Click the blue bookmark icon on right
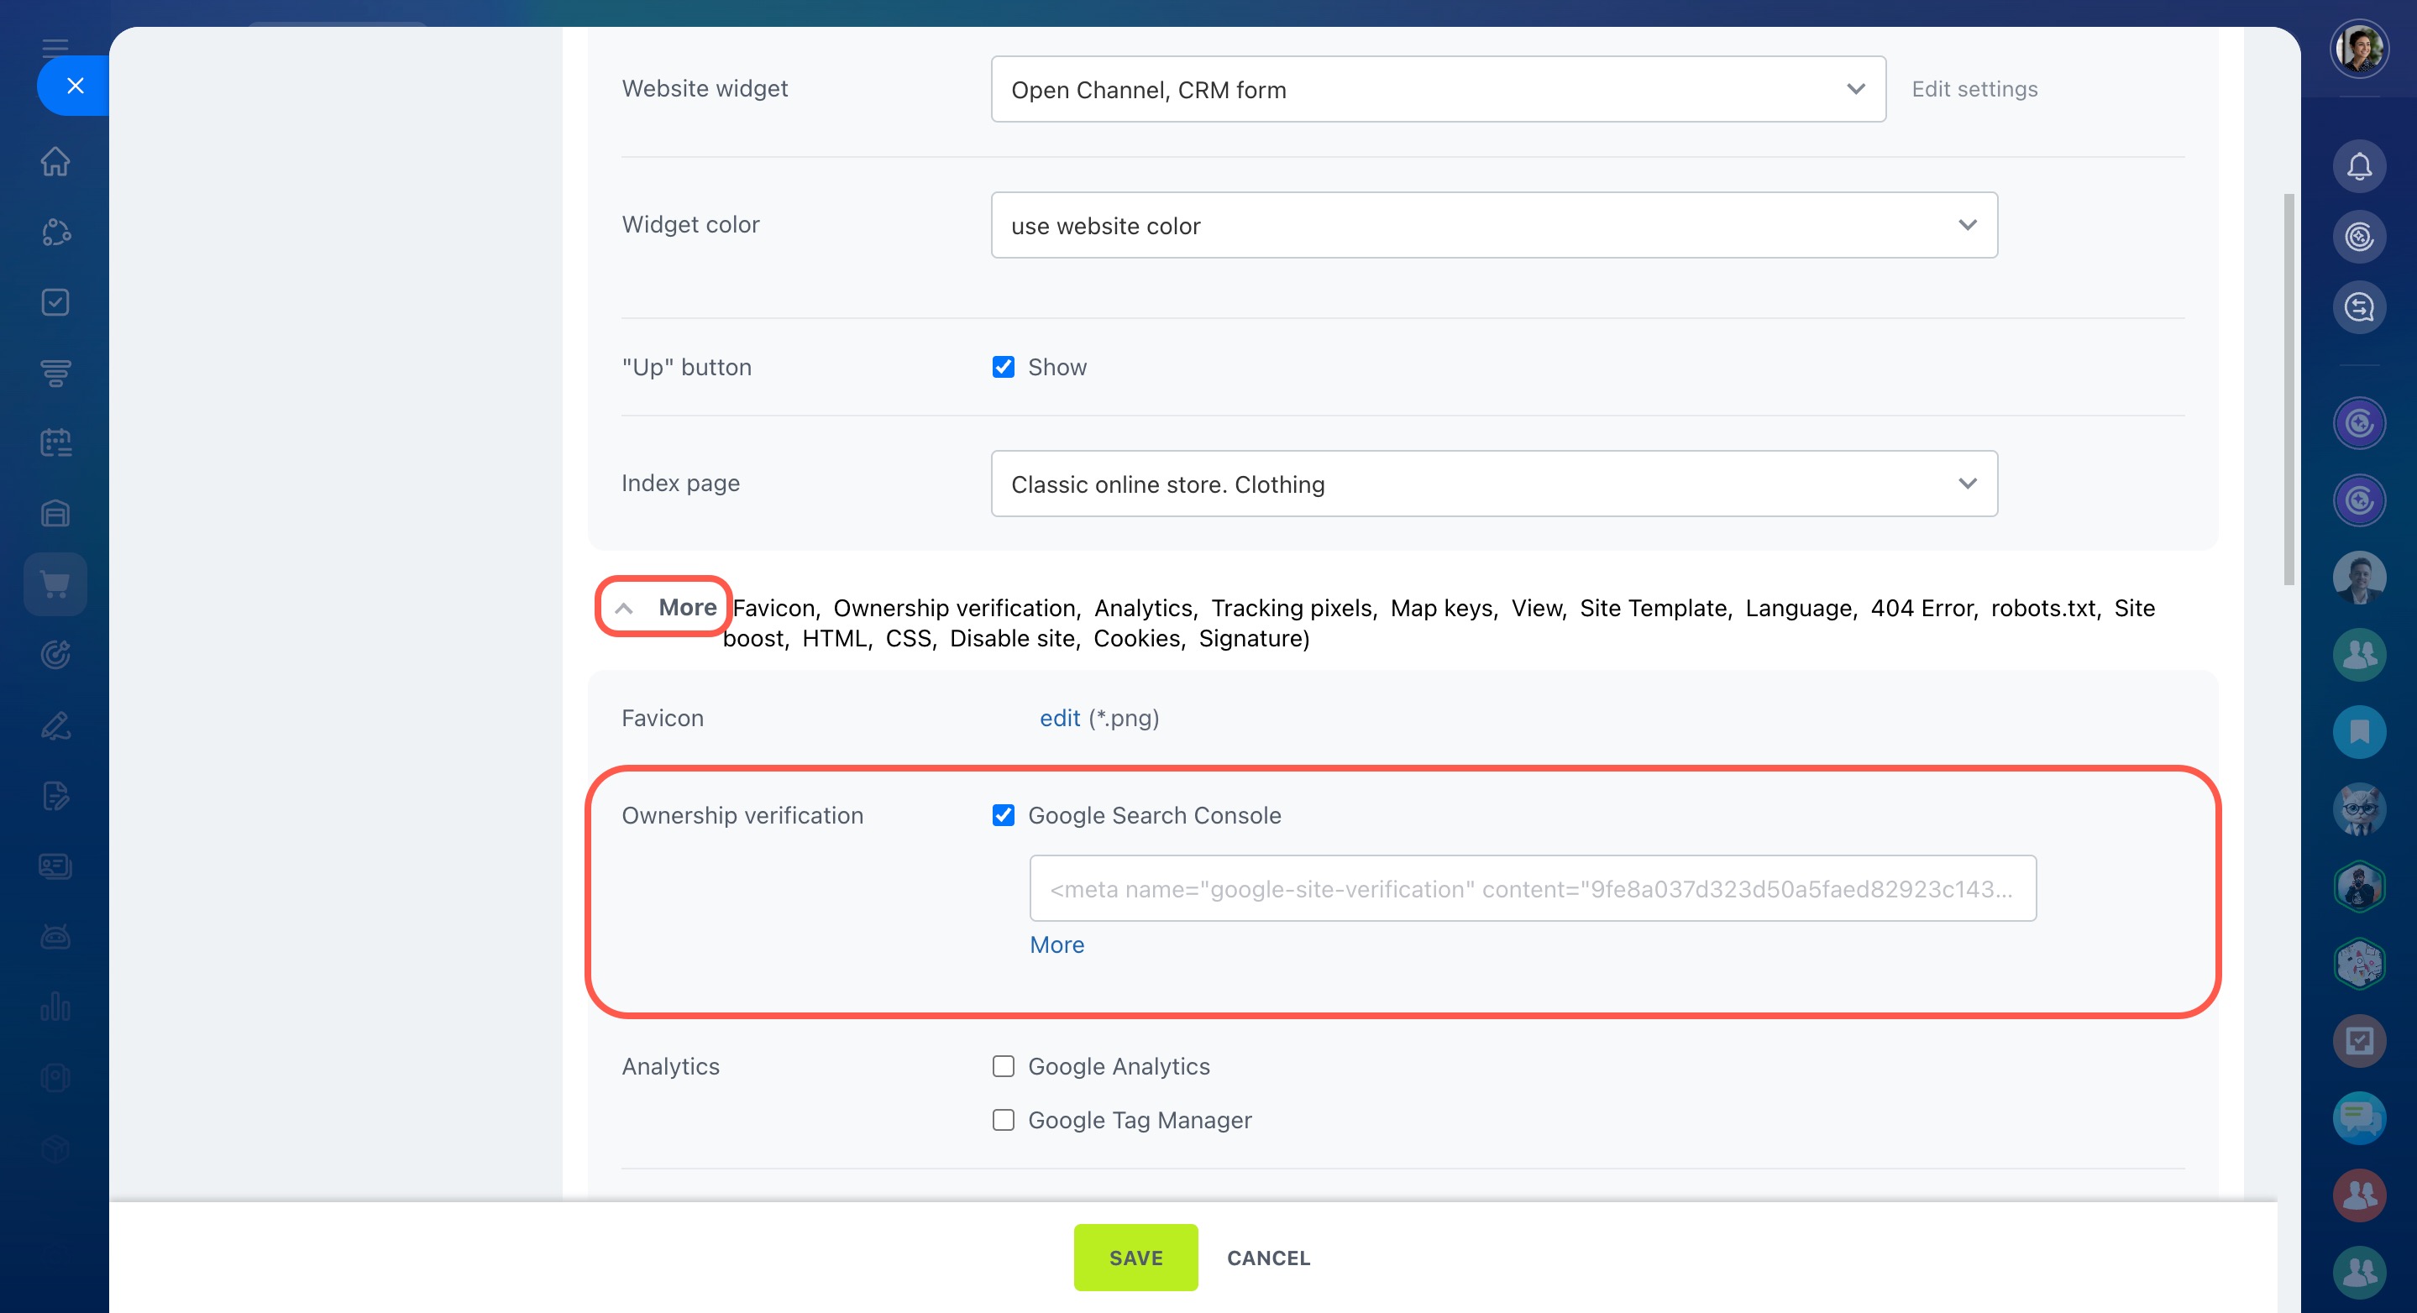Screen dimensions: 2417x1313 (2359, 731)
